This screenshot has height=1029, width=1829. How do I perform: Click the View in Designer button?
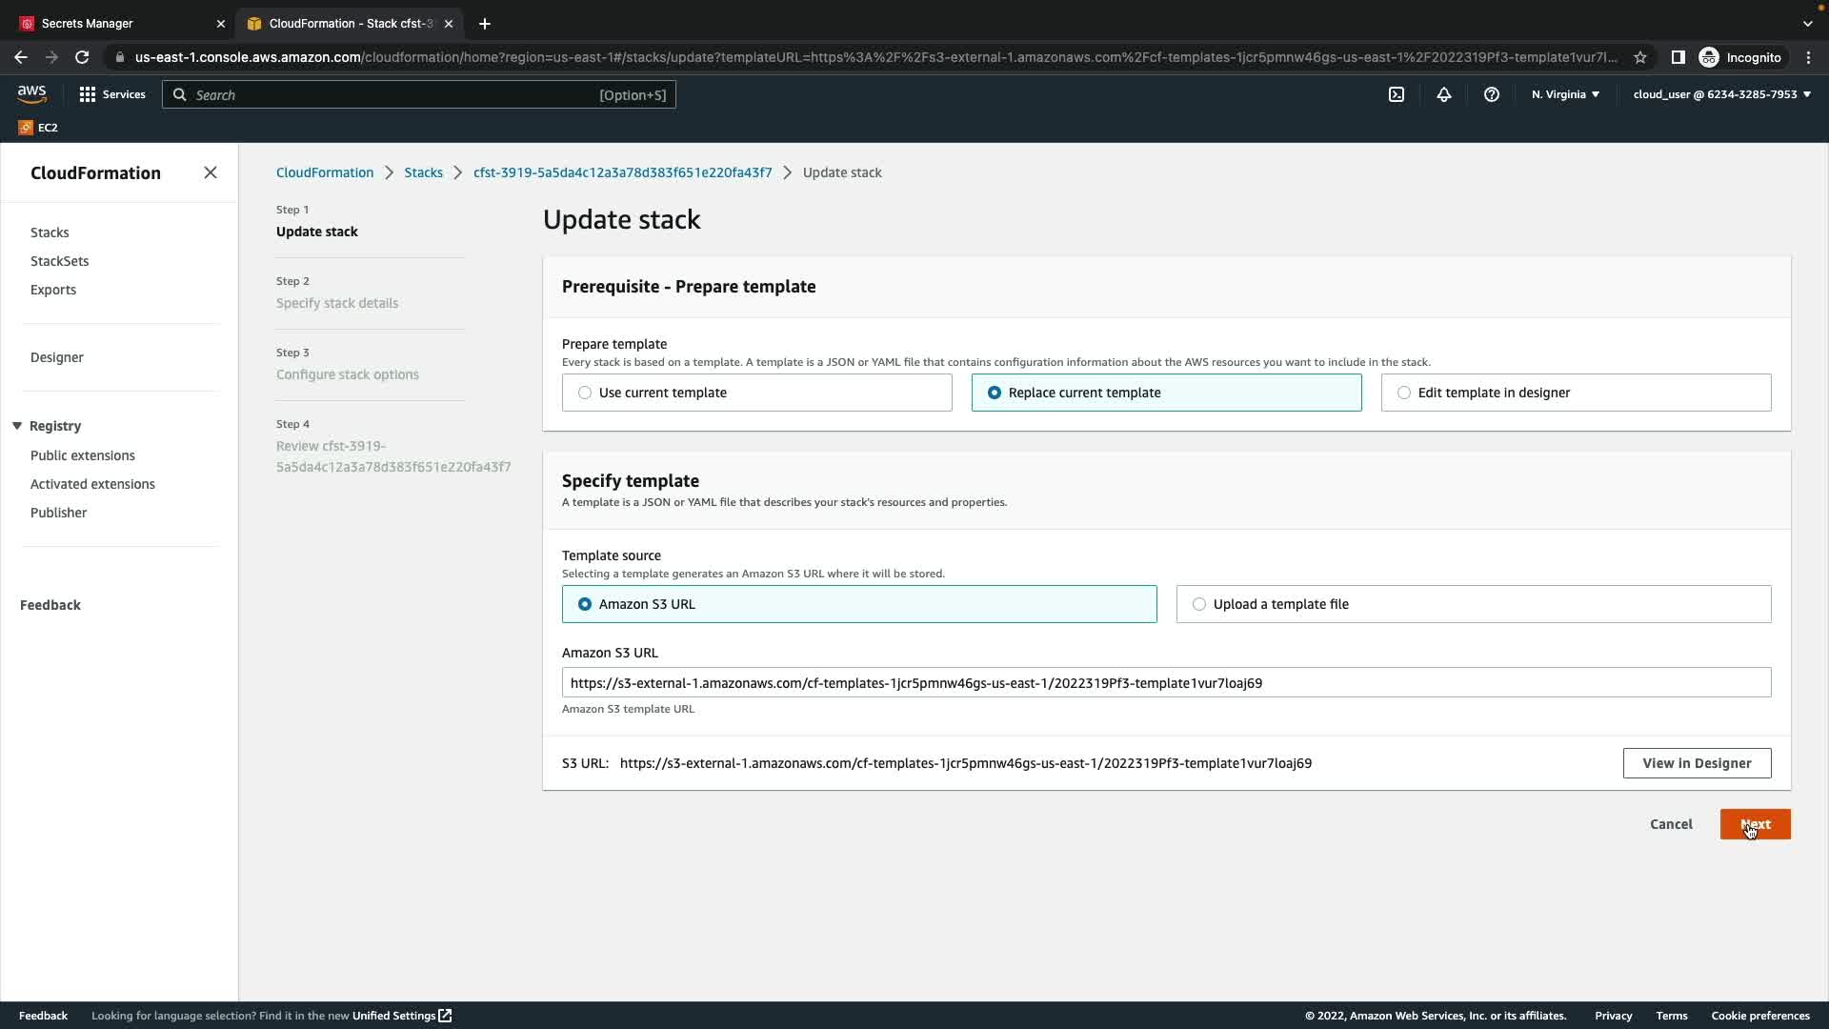click(1697, 763)
